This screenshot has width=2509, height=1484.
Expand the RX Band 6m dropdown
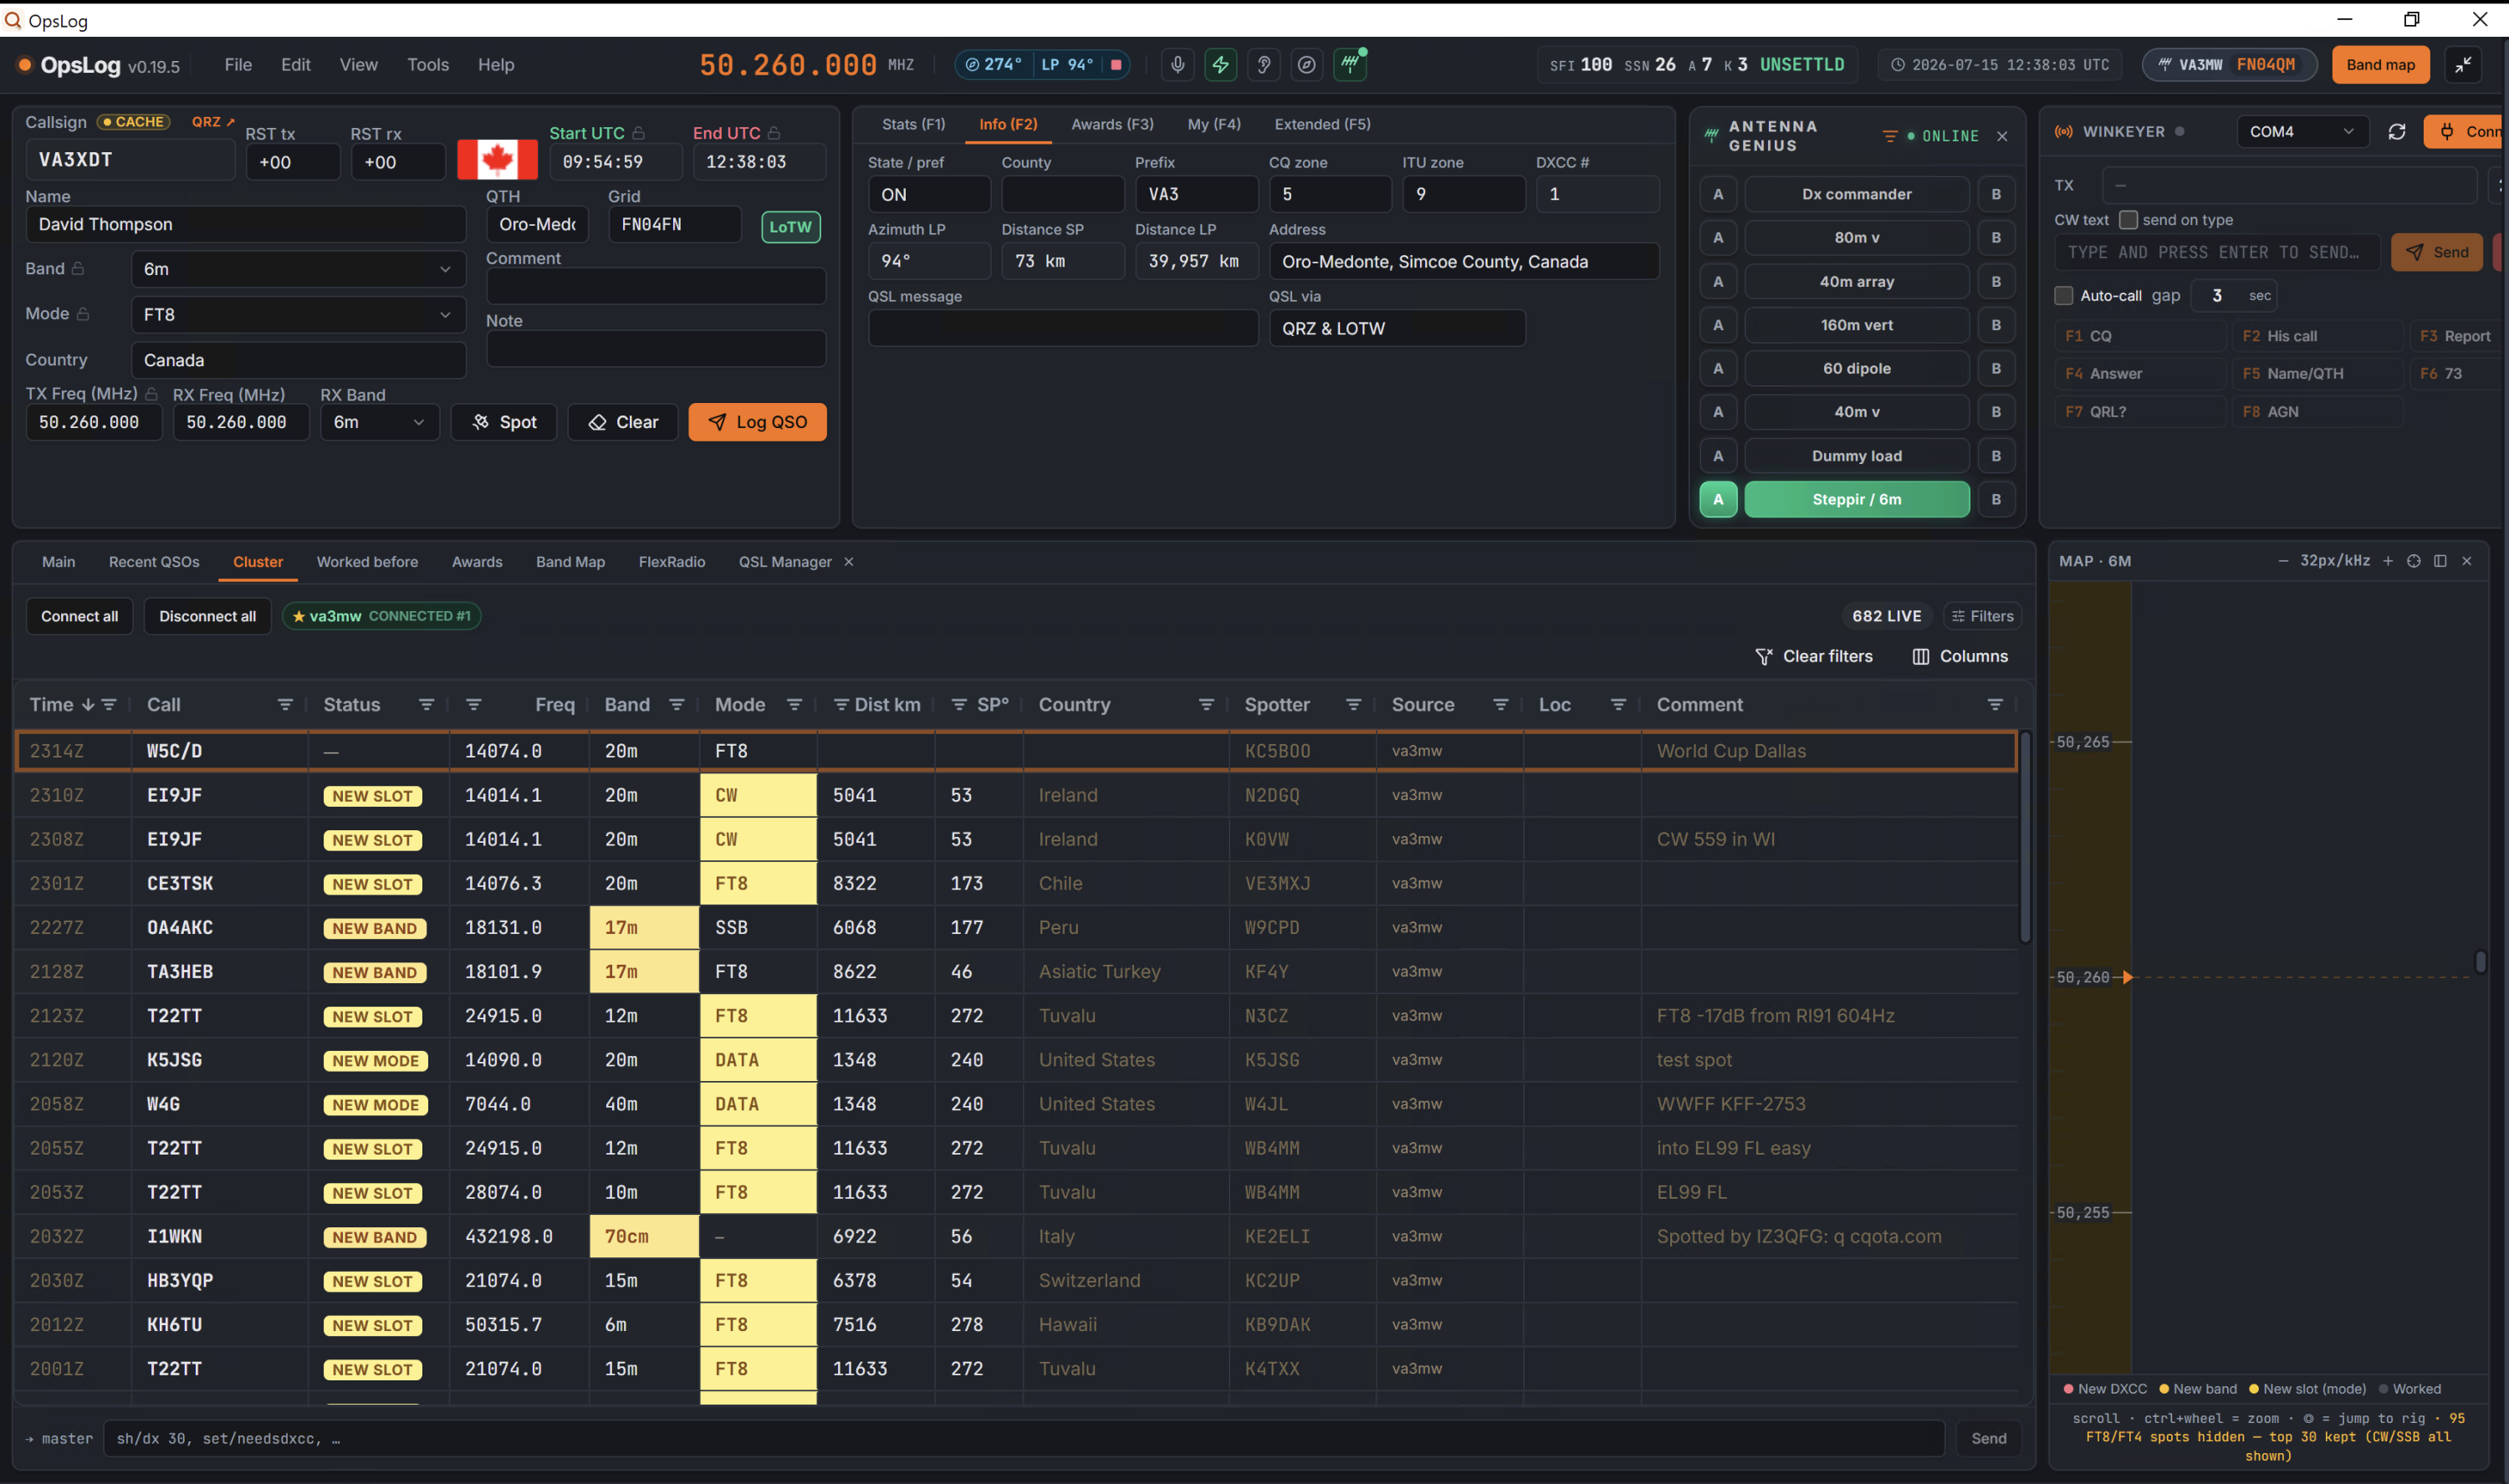(x=379, y=423)
